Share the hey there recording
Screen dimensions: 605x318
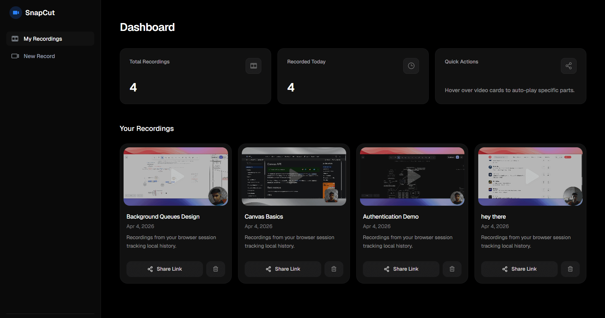pos(519,269)
